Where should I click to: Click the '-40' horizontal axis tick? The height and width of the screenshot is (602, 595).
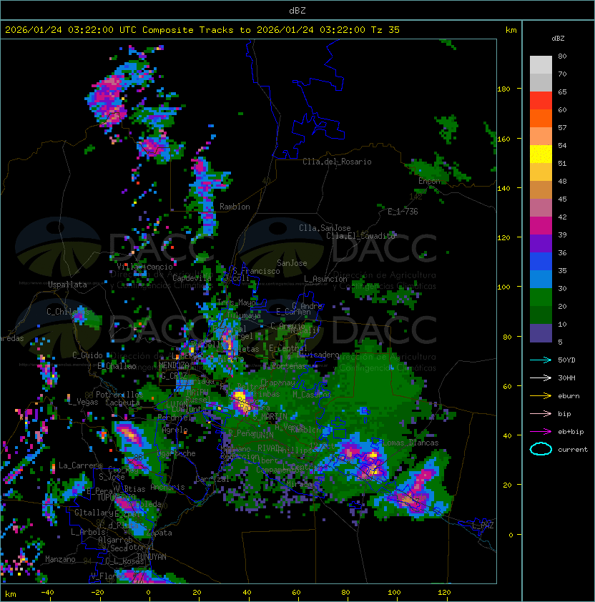pyautogui.click(x=48, y=593)
